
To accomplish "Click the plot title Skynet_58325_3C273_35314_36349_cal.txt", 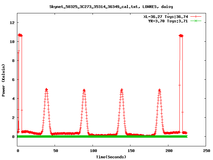I will tap(95, 7).
